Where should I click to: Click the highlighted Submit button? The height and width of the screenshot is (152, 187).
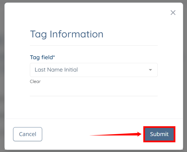point(159,134)
